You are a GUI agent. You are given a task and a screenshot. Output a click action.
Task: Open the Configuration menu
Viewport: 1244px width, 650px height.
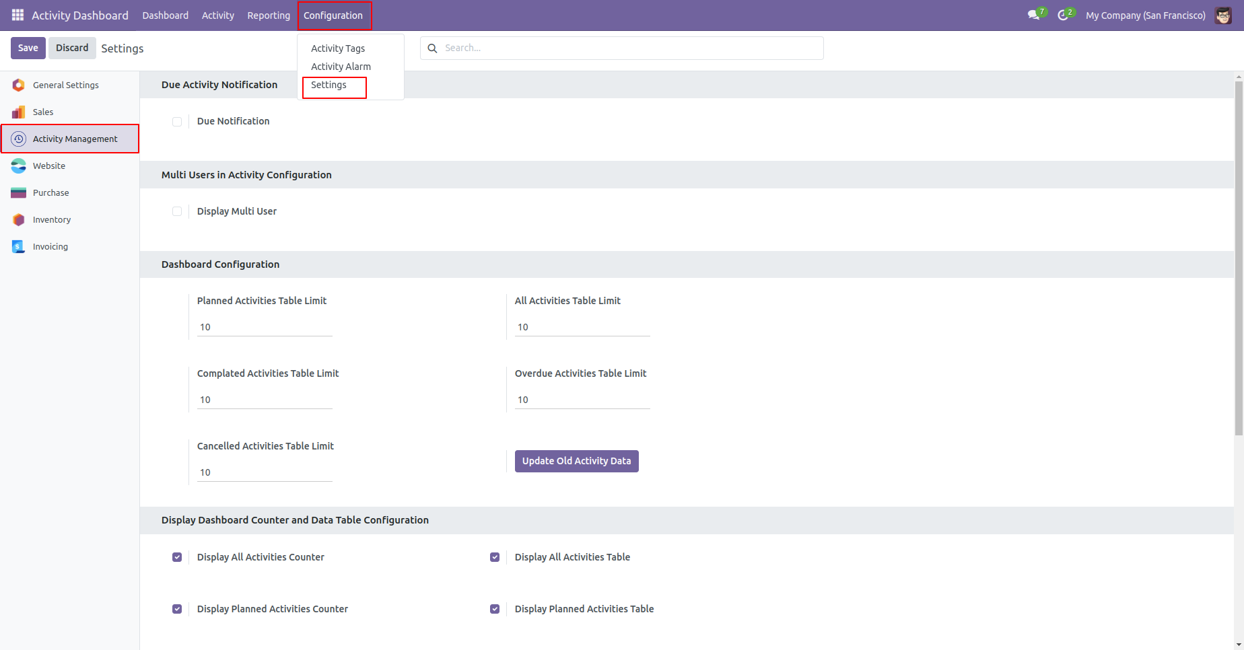333,15
